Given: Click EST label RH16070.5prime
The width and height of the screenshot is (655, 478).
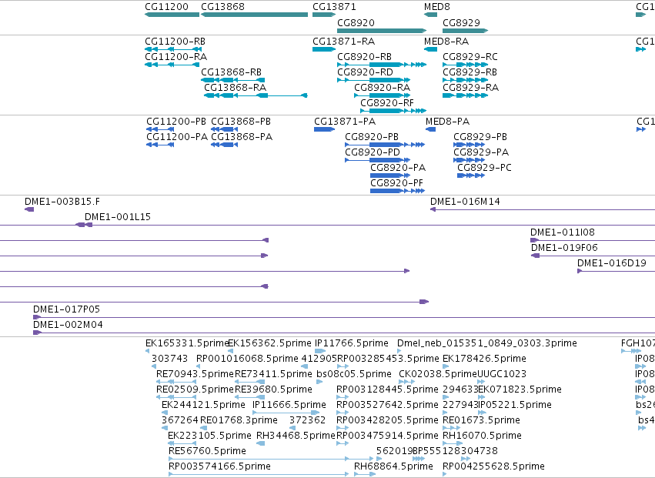Looking at the screenshot, I should click(482, 436).
